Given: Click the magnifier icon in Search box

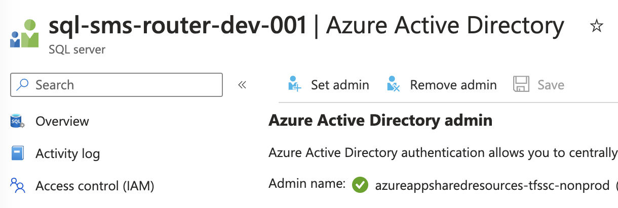Looking at the screenshot, I should tap(23, 85).
